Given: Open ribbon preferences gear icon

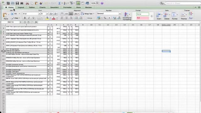Looking at the screenshot, I should (199, 8).
